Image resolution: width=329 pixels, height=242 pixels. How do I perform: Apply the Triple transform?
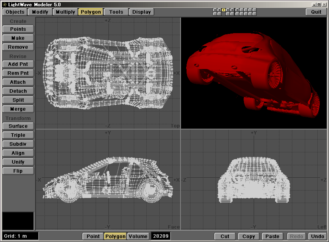pyautogui.click(x=18, y=135)
